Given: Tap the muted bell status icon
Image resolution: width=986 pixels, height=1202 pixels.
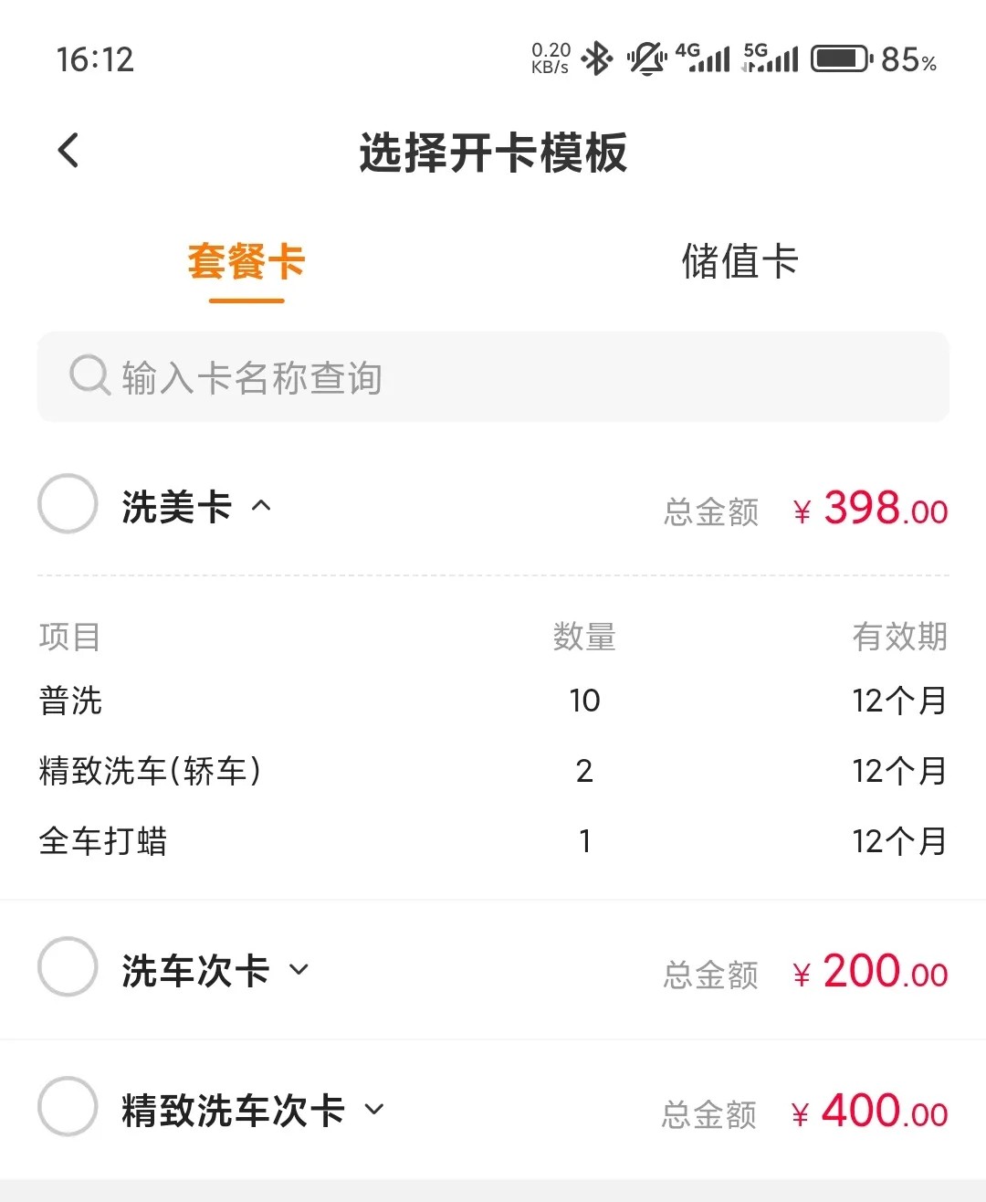Looking at the screenshot, I should (647, 59).
